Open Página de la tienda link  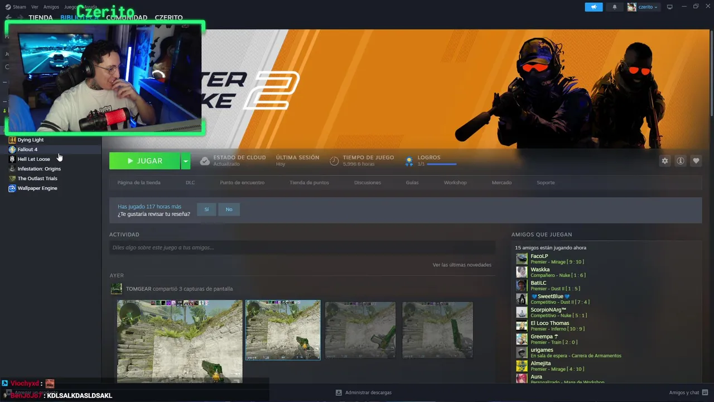(139, 183)
